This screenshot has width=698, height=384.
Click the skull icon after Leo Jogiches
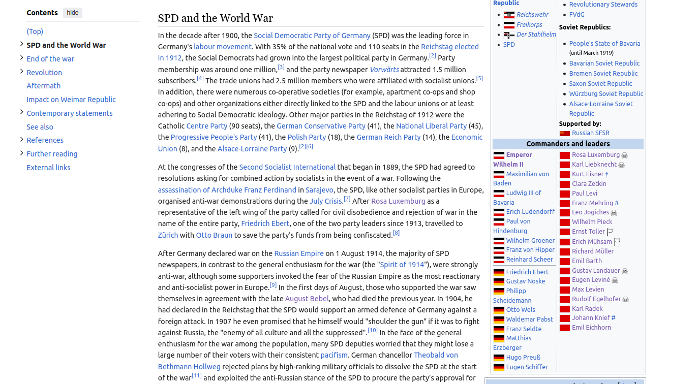pos(614,213)
